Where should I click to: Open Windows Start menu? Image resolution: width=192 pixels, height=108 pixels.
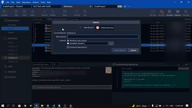[3, 106]
